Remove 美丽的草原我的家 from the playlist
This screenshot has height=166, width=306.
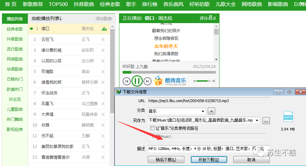click(x=103, y=147)
